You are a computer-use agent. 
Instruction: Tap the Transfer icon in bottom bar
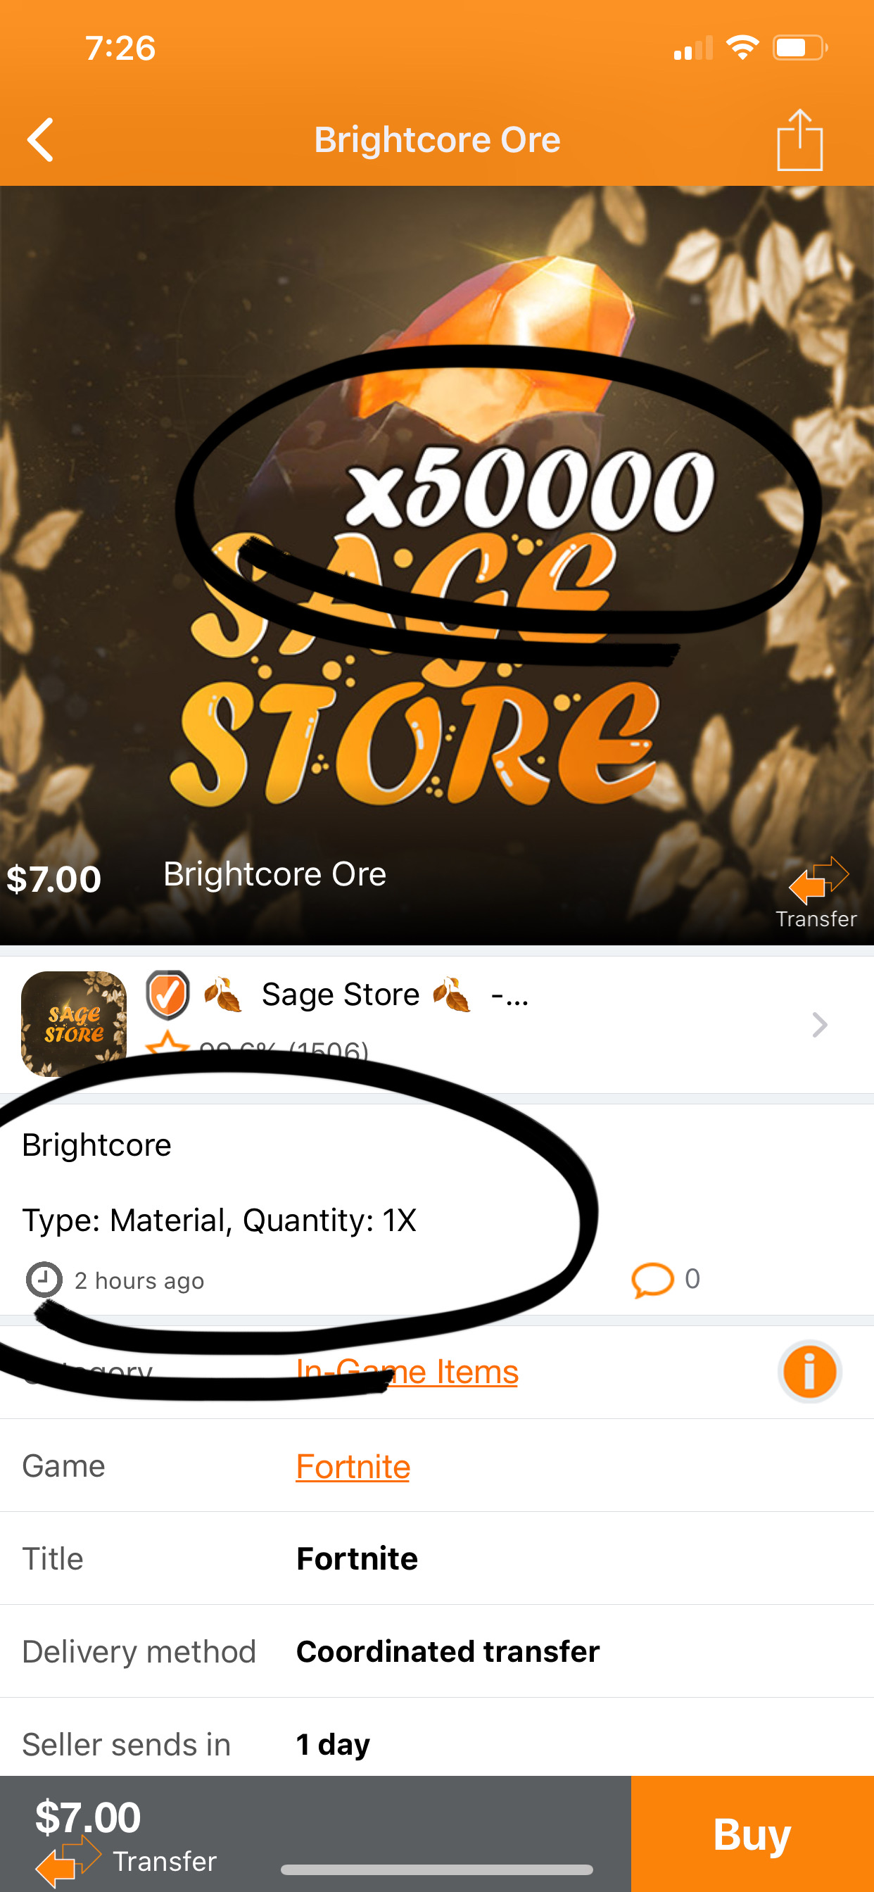(x=68, y=1860)
